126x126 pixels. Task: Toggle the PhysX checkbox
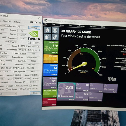[x=20, y=89]
